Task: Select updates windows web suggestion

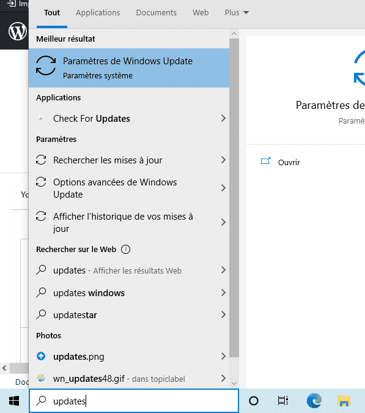Action: pyautogui.click(x=128, y=292)
